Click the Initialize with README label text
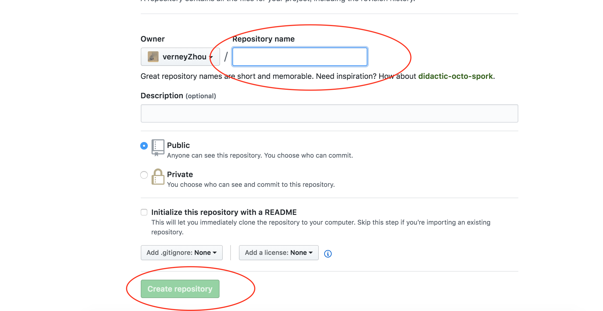 coord(224,212)
